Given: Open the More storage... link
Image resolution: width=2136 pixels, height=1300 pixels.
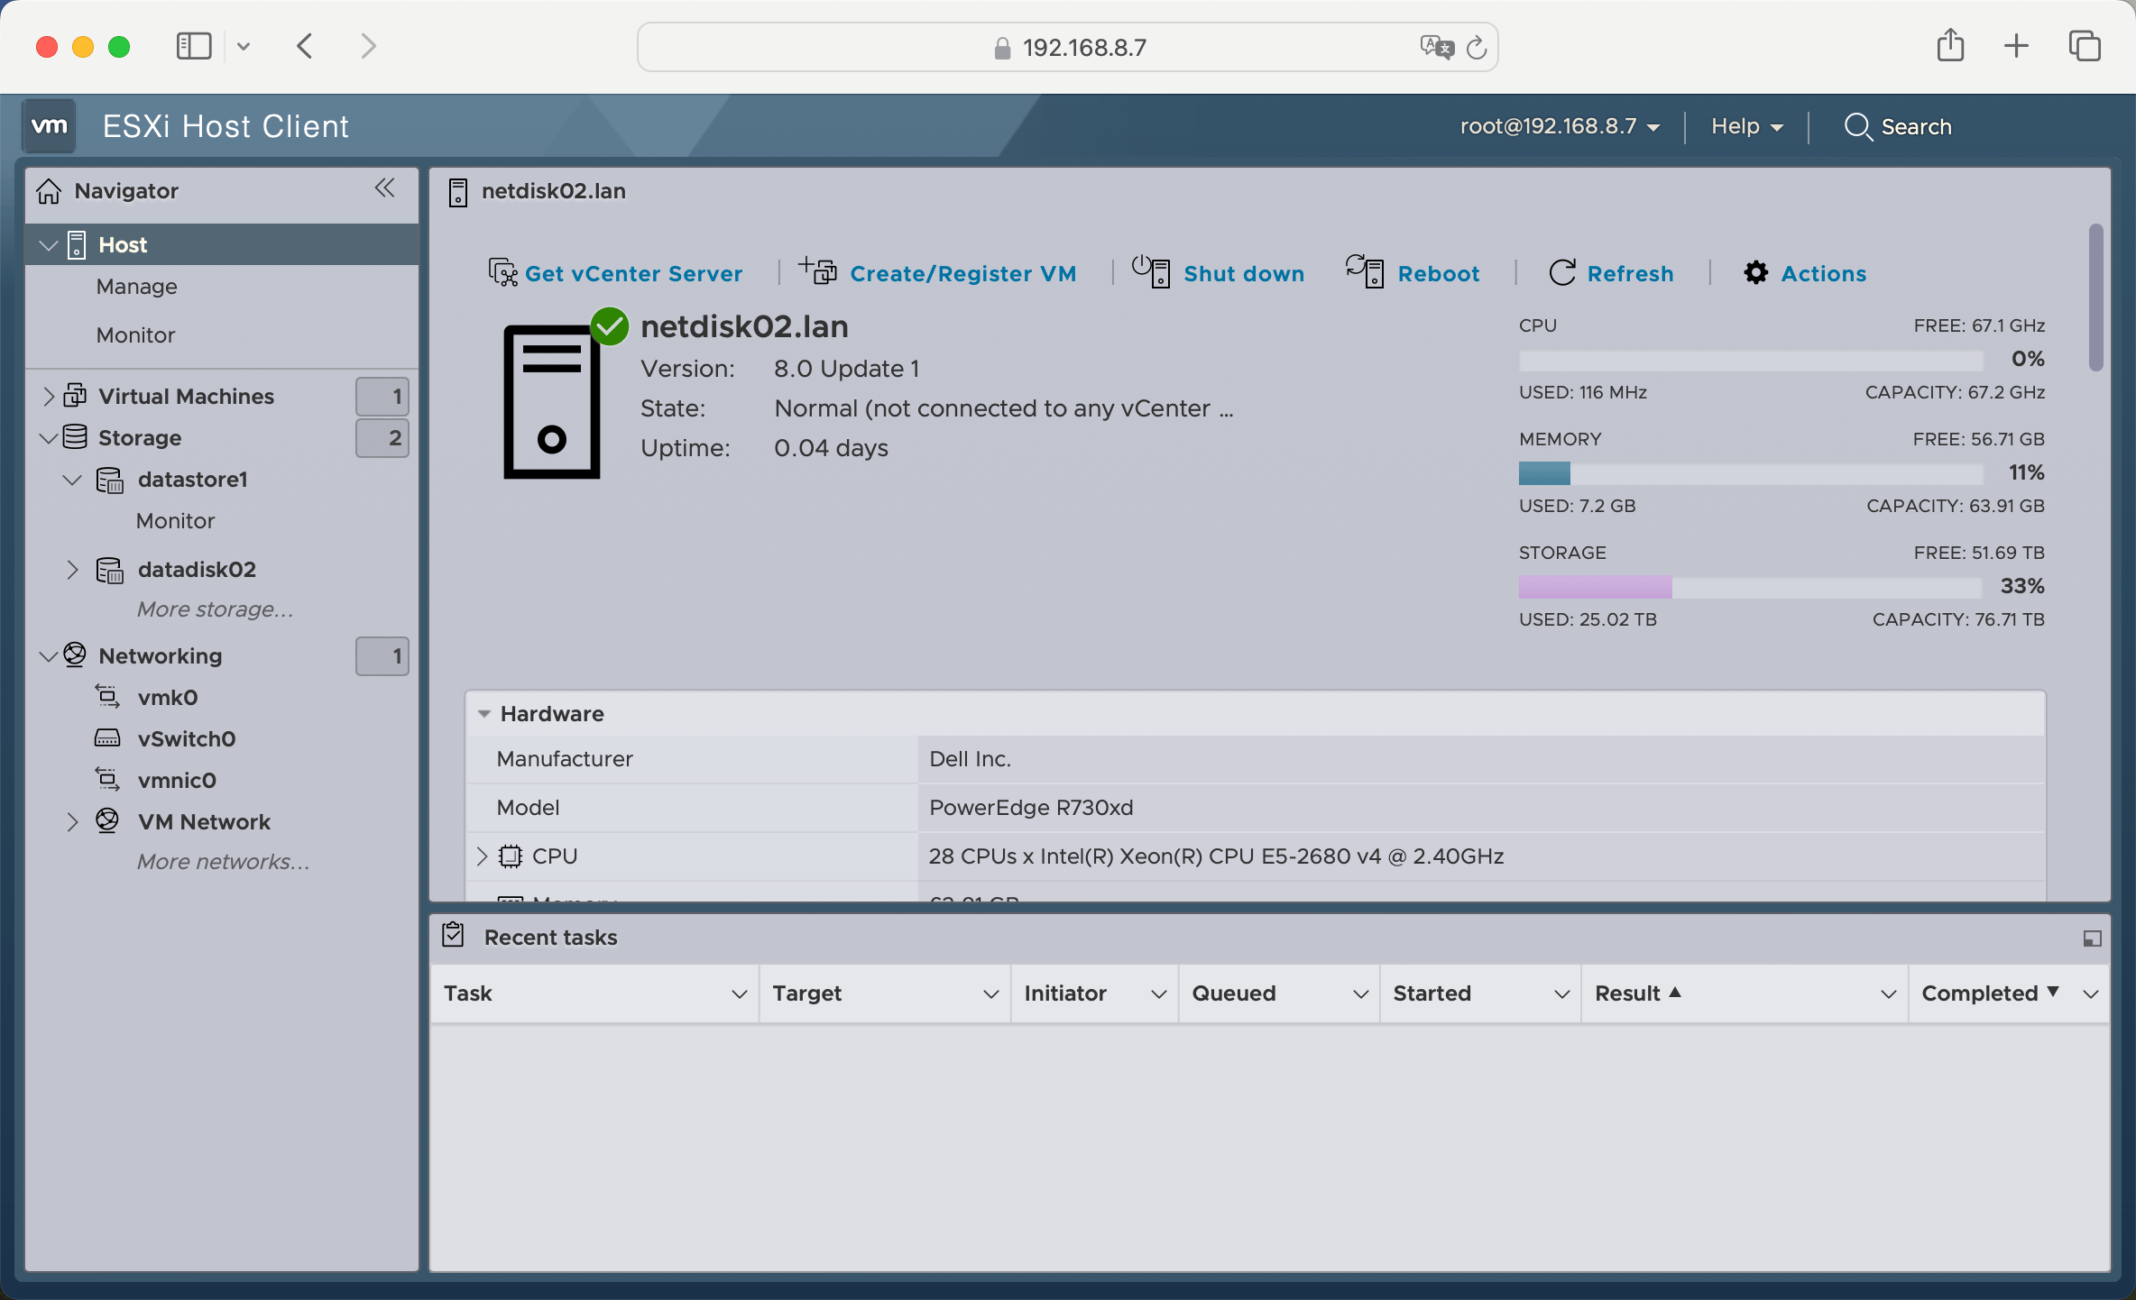Looking at the screenshot, I should pyautogui.click(x=215, y=609).
